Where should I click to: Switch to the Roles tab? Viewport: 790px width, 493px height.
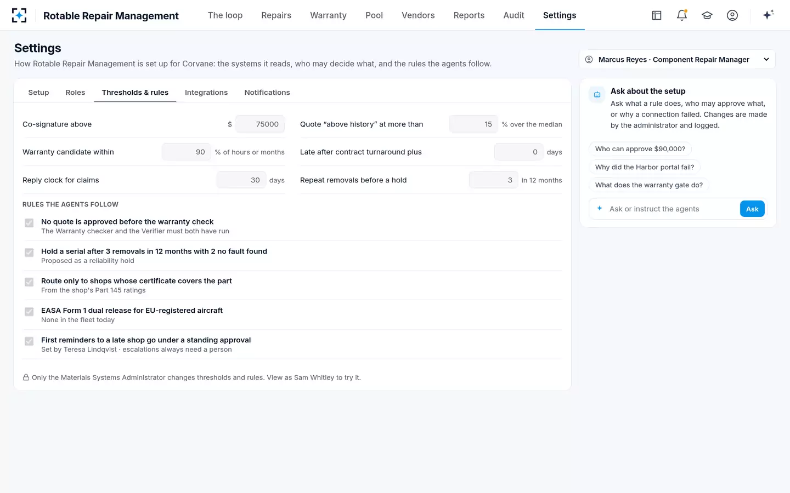(x=75, y=93)
